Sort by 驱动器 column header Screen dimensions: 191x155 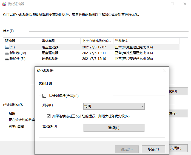(x=22, y=41)
